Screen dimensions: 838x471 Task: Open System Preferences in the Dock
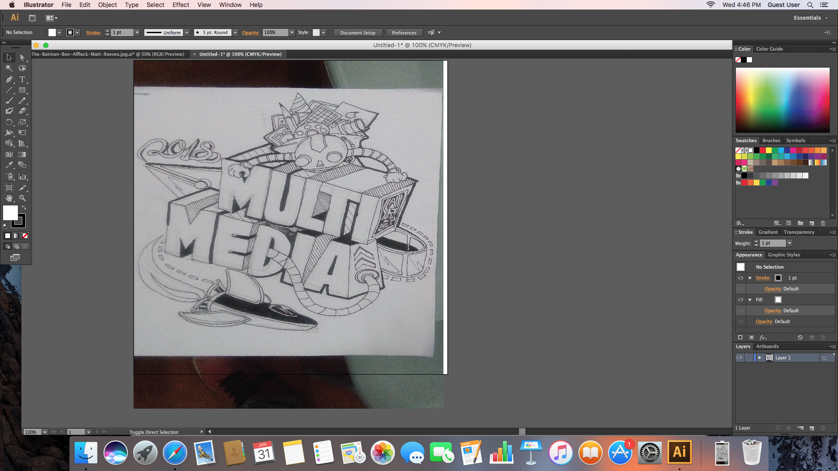tap(649, 453)
